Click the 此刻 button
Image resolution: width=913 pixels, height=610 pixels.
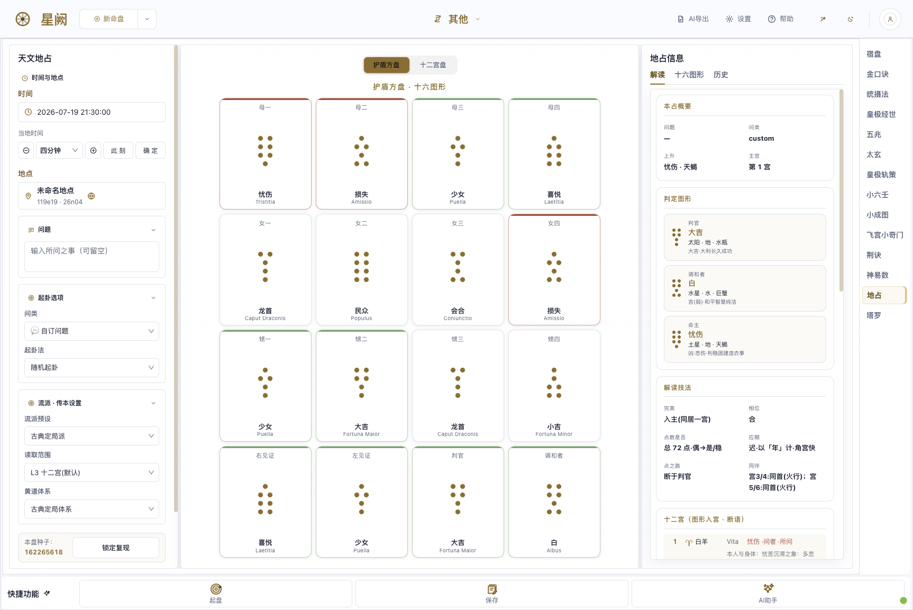coord(118,151)
